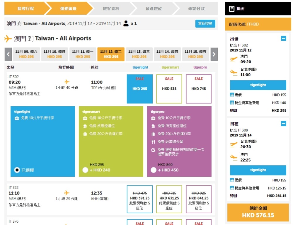Click the carry-on baggage icon in tigerpro panel
Image resolution: width=293 pixels, height=225 pixels.
point(153,118)
